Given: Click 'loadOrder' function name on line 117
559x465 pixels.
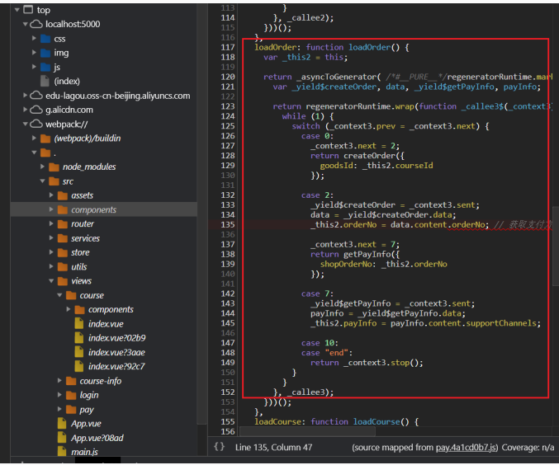Looking at the screenshot, I should click(369, 47).
